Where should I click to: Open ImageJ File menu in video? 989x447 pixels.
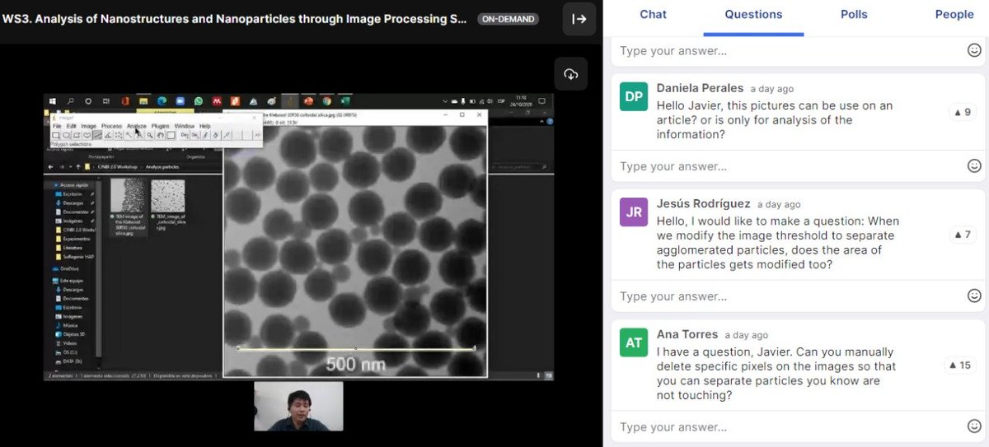coord(57,126)
